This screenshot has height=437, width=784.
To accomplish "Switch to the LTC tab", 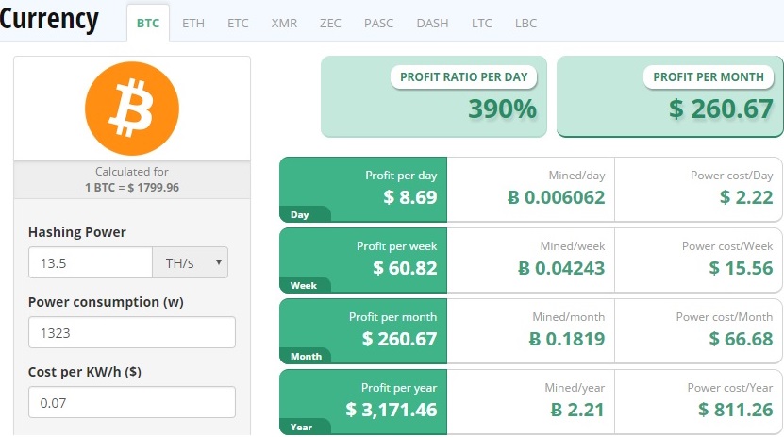I will coord(481,23).
